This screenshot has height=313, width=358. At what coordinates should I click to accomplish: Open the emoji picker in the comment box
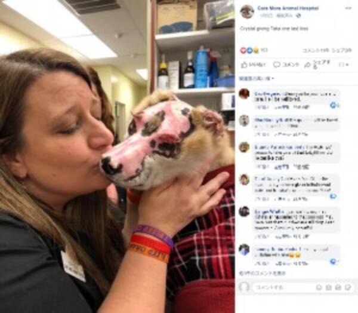(319, 287)
